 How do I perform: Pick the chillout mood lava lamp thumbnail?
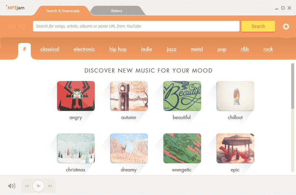pyautogui.click(x=235, y=96)
